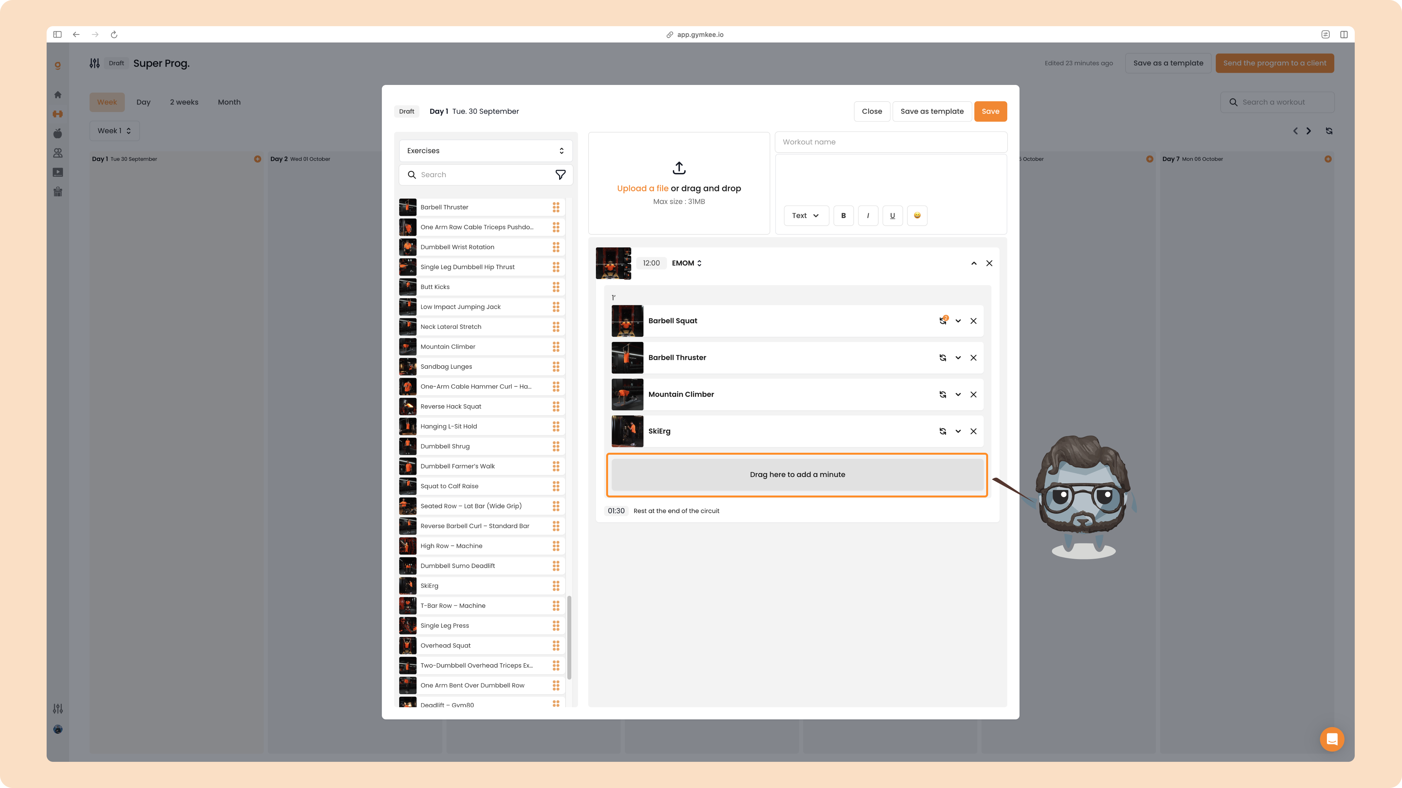Add a workout to Day 1 with plus icon
The width and height of the screenshot is (1402, 788).
257,159
